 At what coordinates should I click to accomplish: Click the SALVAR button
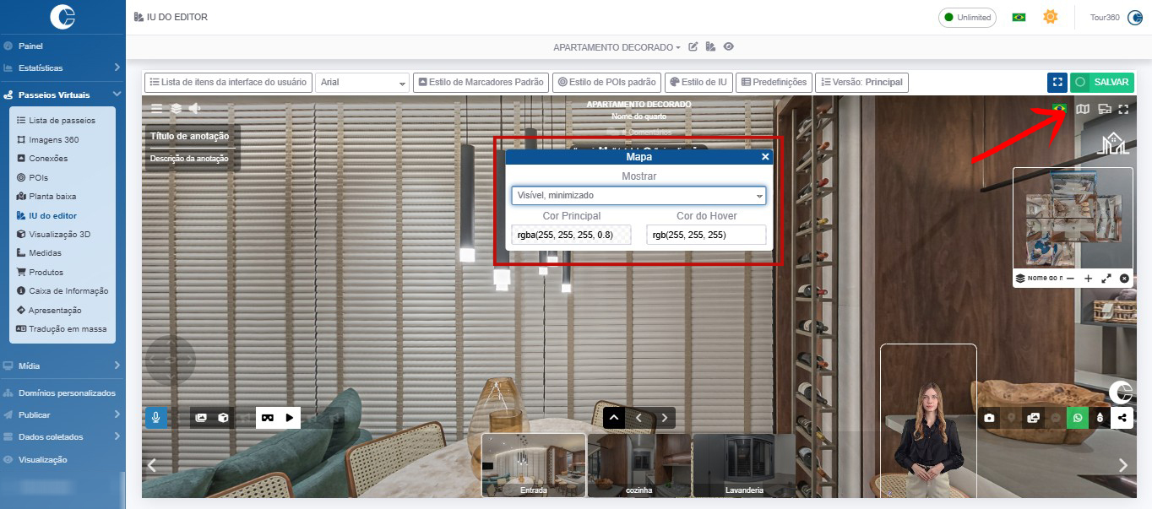(x=1102, y=83)
